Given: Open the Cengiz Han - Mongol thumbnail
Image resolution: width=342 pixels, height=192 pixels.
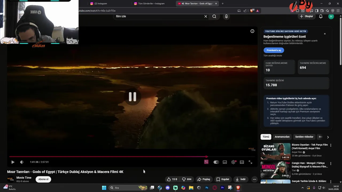Looking at the screenshot, I should point(275,170).
